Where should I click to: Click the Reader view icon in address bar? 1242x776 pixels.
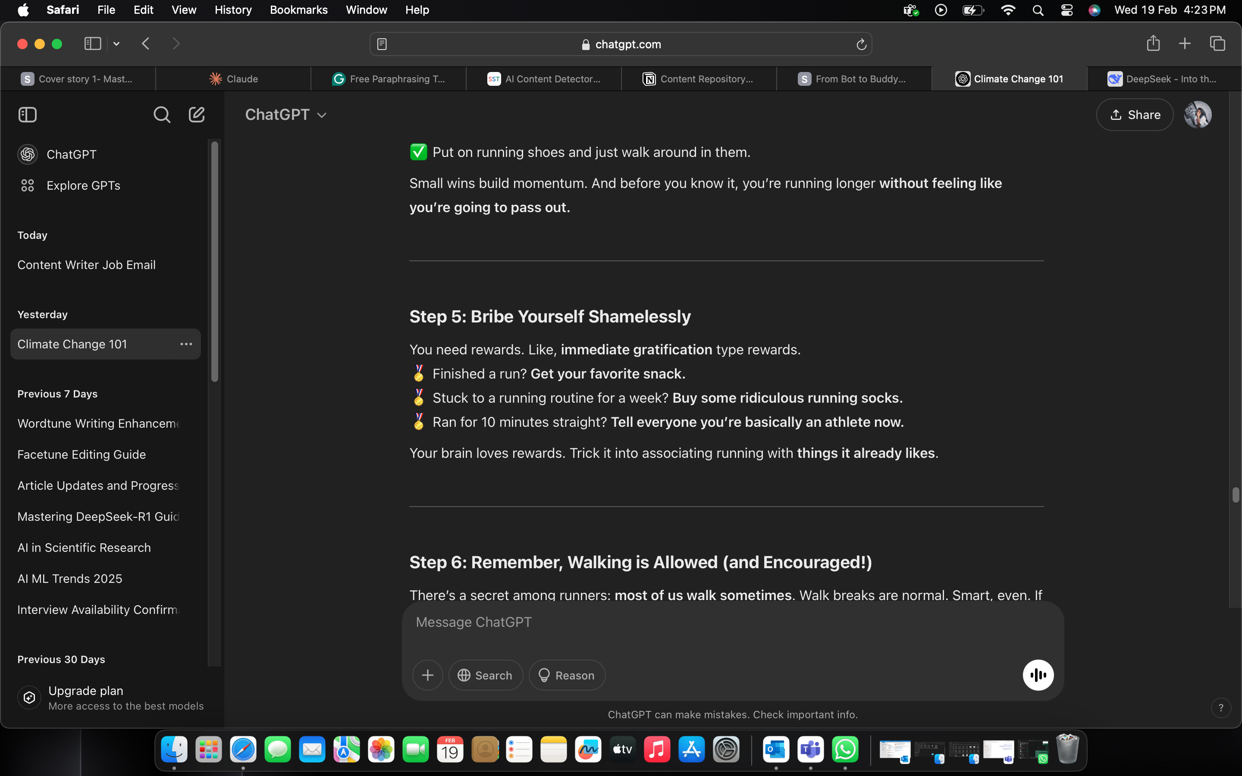pyautogui.click(x=382, y=44)
